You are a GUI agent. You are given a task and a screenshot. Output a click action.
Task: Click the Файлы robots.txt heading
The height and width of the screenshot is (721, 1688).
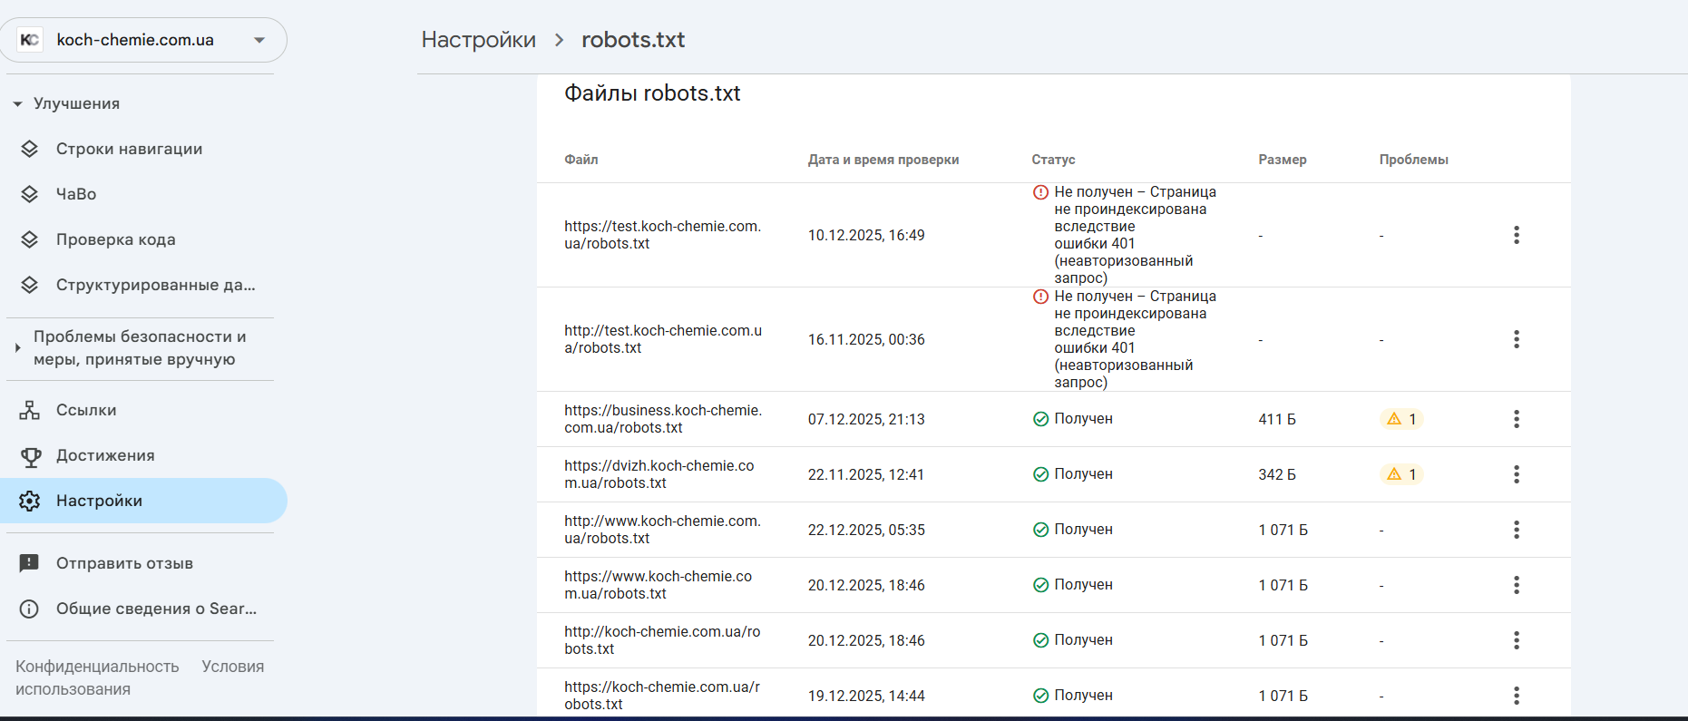pos(652,93)
